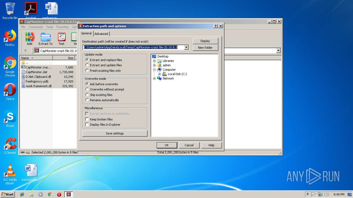Show hidden tray icons arrow
The width and height of the screenshot is (353, 198).
click(x=307, y=194)
